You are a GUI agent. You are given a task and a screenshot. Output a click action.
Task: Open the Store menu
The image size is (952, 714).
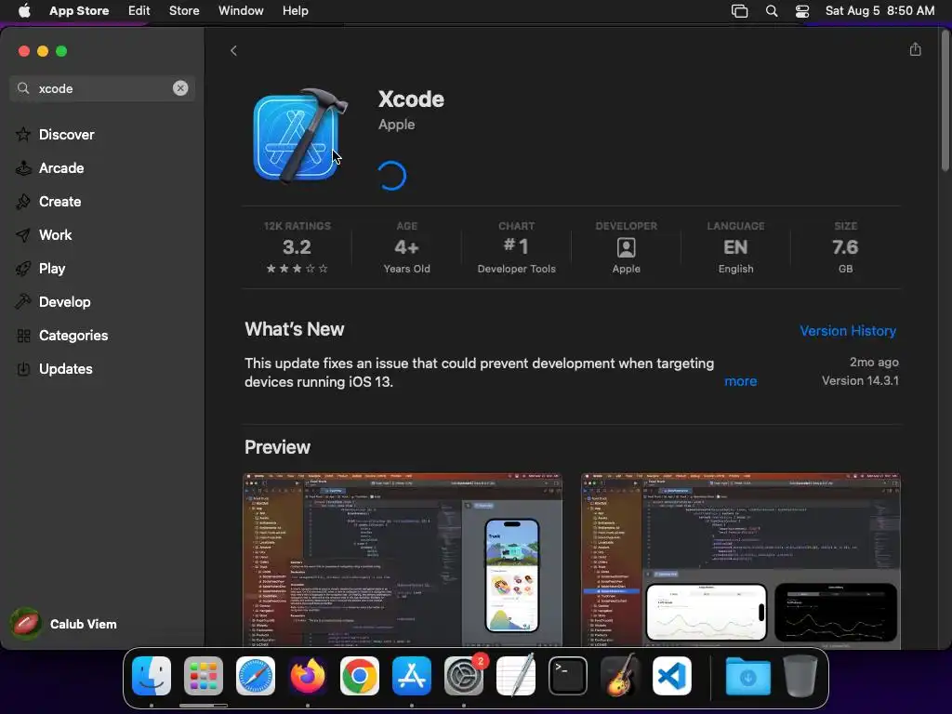click(x=184, y=11)
